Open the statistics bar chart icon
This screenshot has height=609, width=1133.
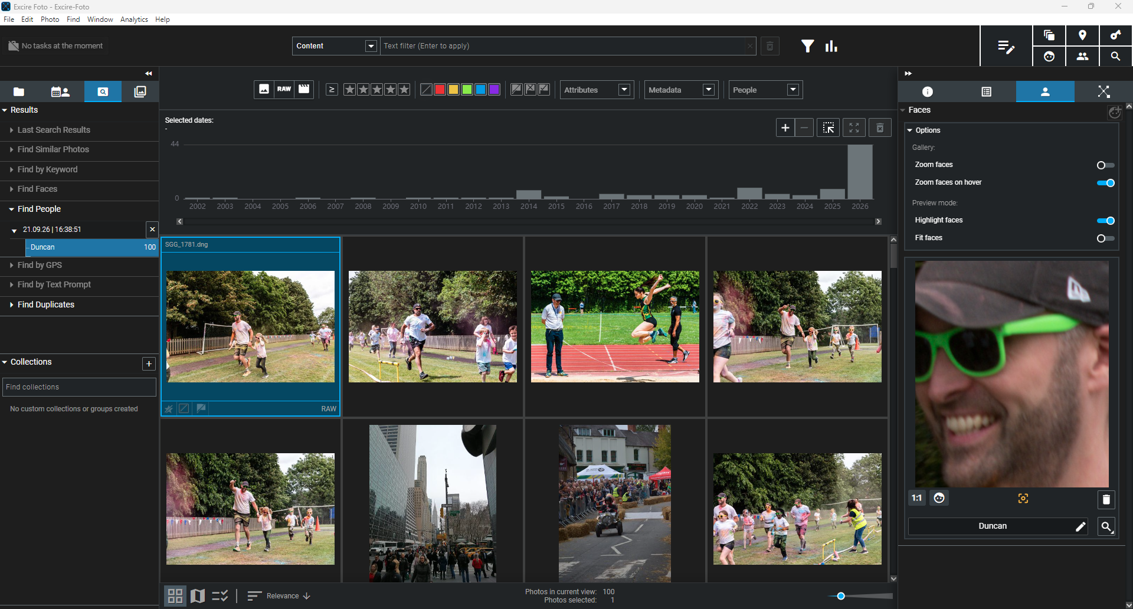point(831,46)
